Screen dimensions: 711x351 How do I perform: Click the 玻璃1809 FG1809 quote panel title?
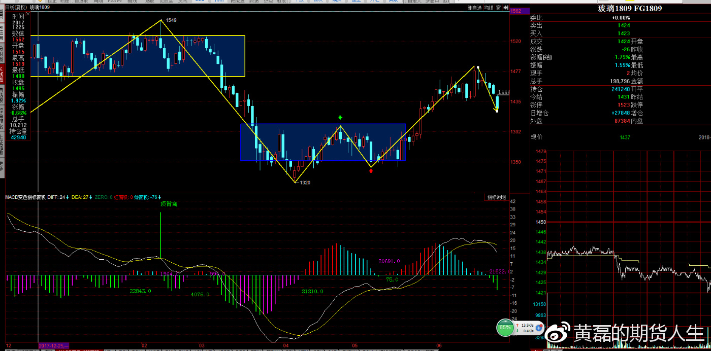tap(630, 9)
